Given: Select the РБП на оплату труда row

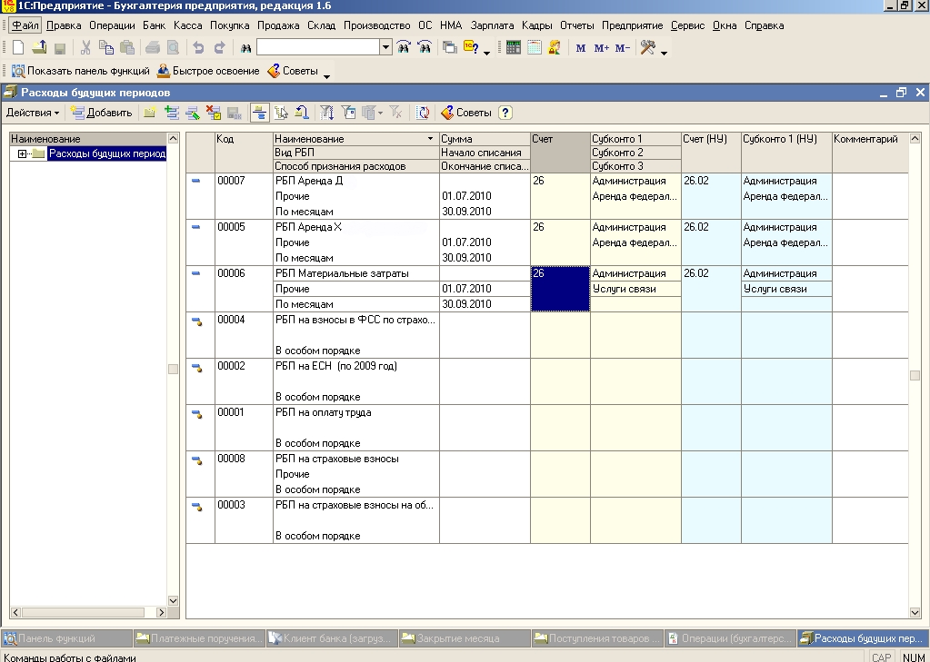Looking at the screenshot, I should (324, 413).
